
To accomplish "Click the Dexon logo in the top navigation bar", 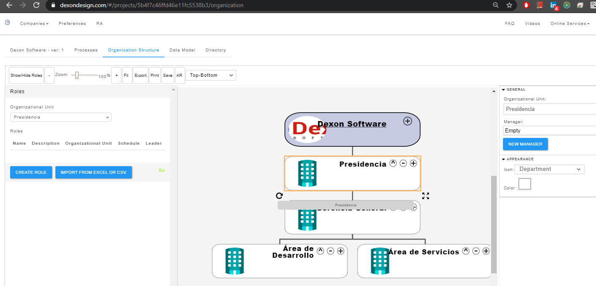I will [x=7, y=23].
